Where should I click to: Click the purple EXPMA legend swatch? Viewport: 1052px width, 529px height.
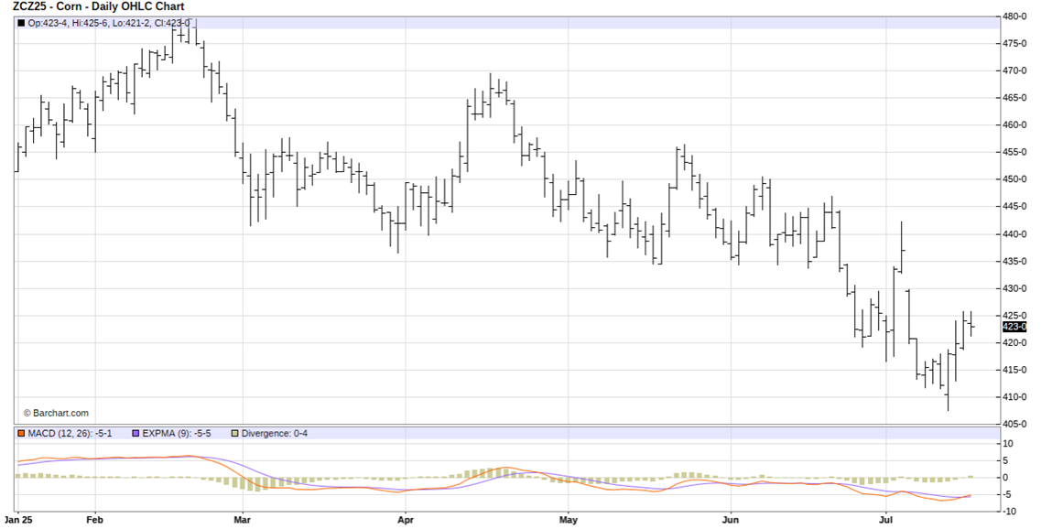pos(136,434)
